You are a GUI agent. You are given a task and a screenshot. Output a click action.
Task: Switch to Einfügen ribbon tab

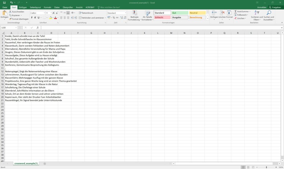point(23,7)
